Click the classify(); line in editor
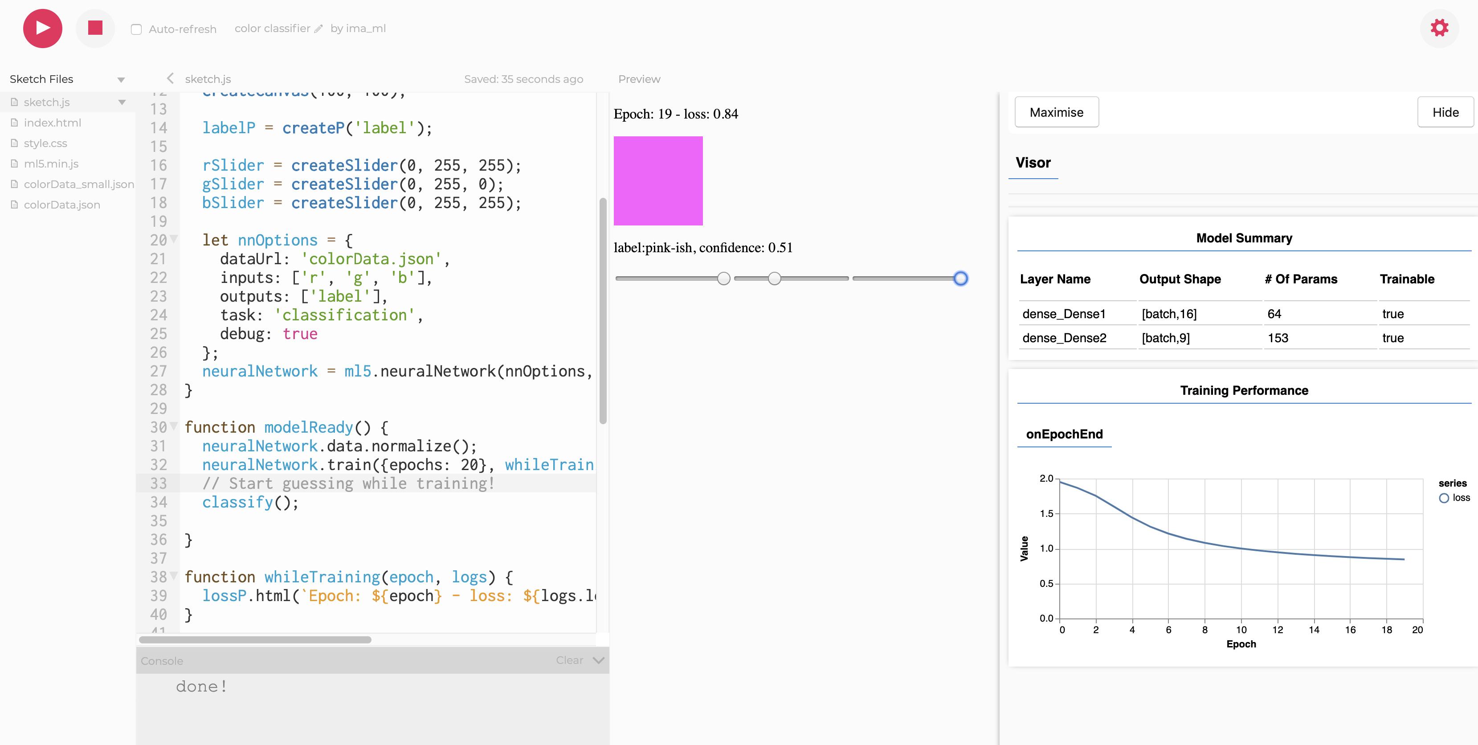This screenshot has height=745, width=1478. (x=250, y=502)
